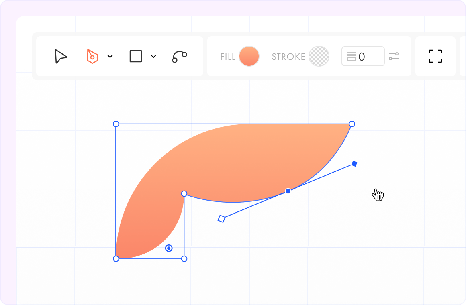Click the FILL label

pyautogui.click(x=228, y=57)
